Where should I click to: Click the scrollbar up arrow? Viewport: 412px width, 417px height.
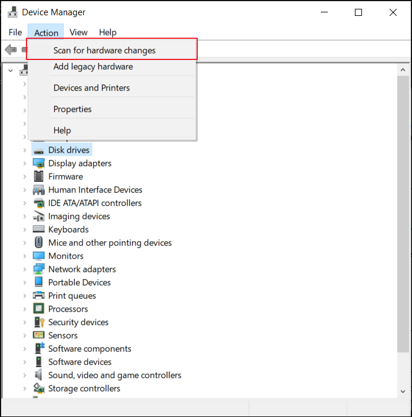point(403,70)
